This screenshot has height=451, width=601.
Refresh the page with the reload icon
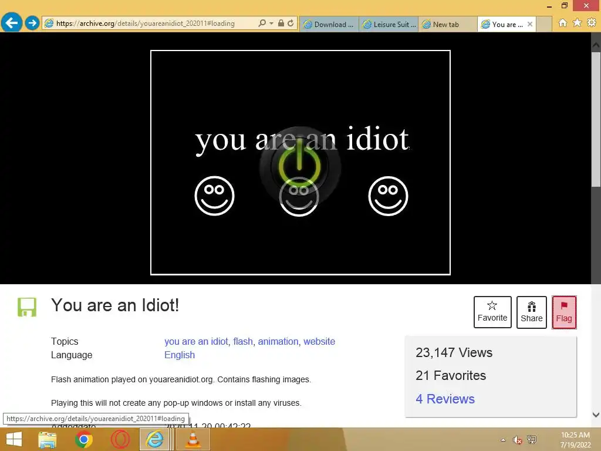[x=291, y=23]
